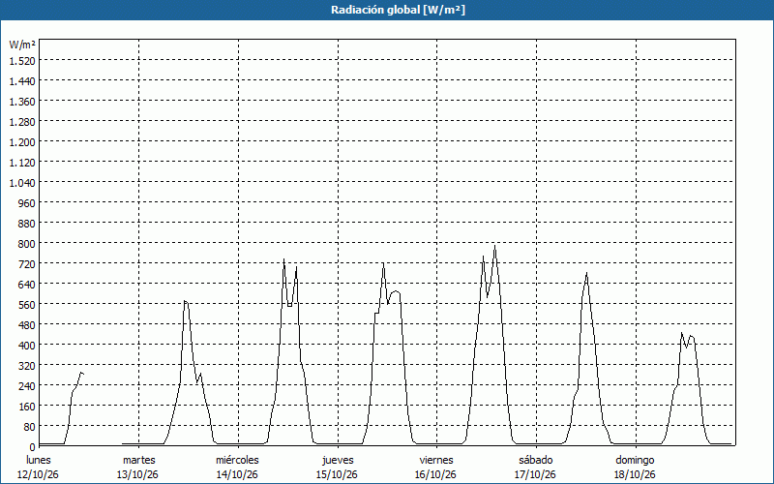Click the highest radiation peak on viernes
Image resolution: width=774 pixels, height=484 pixels.
[x=494, y=246]
